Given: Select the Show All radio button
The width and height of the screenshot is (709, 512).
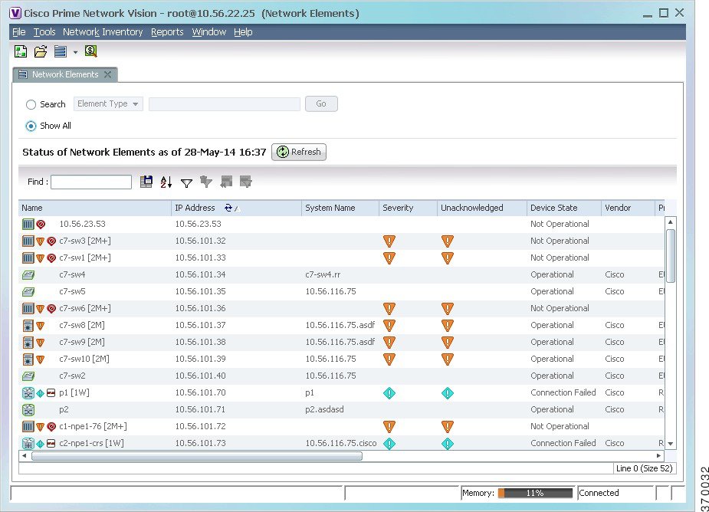Looking at the screenshot, I should click(x=31, y=126).
